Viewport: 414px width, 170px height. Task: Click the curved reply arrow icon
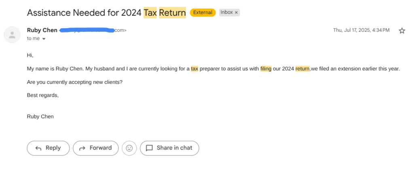tap(38, 148)
